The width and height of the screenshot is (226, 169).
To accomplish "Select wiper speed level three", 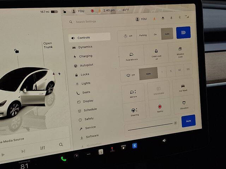I will [179, 70].
